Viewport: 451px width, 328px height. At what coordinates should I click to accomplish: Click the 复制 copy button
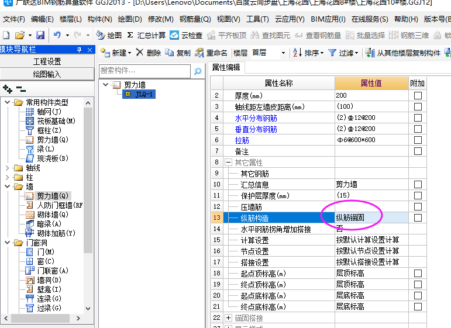click(178, 53)
